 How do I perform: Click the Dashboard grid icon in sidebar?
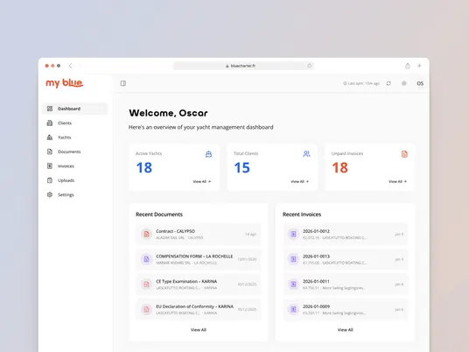pyautogui.click(x=50, y=109)
